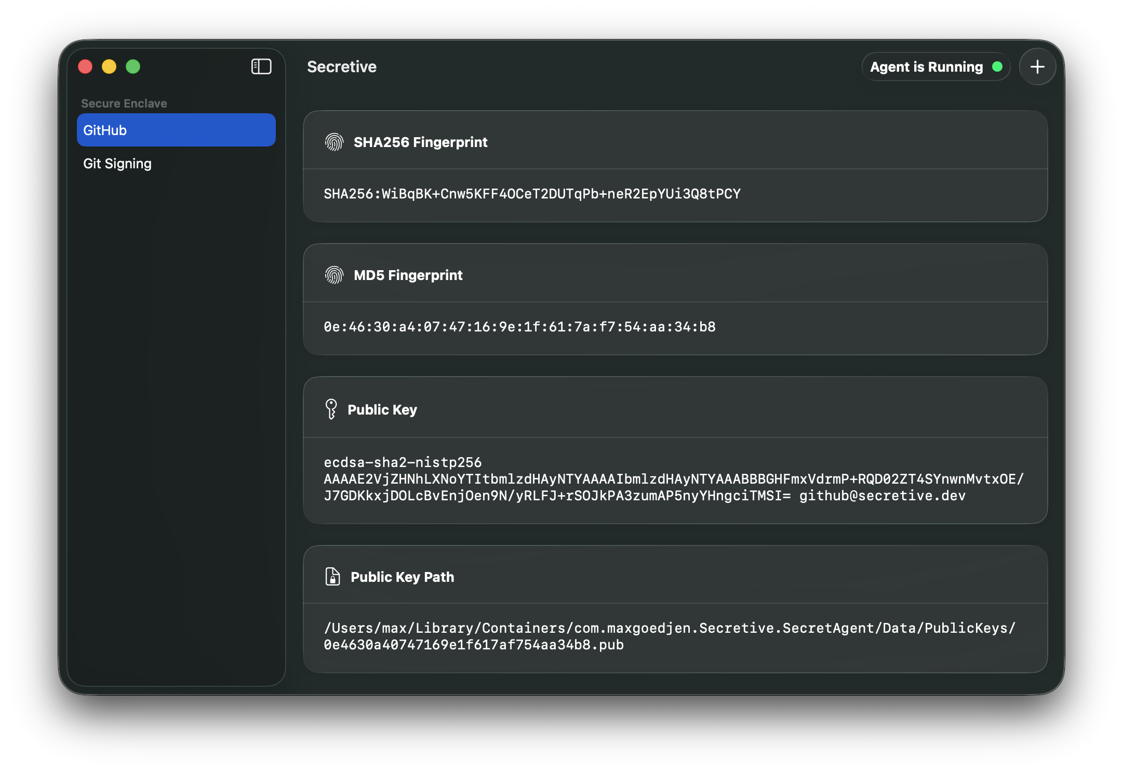Click github@secretive.dev in the public key
The image size is (1123, 772).
tap(881, 495)
